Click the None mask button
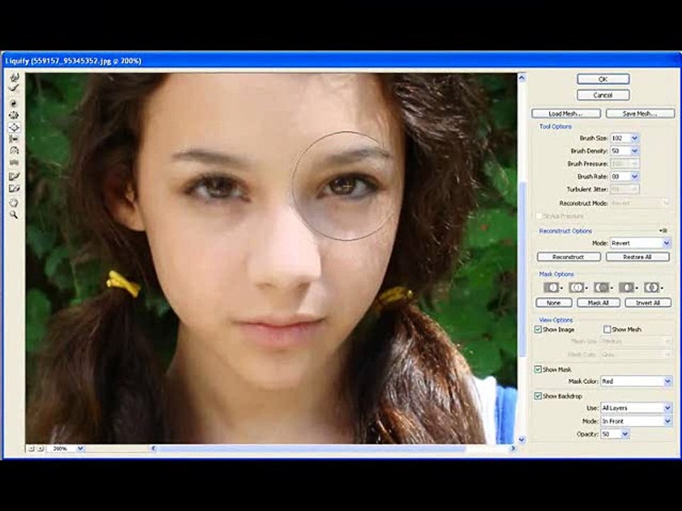 553,302
